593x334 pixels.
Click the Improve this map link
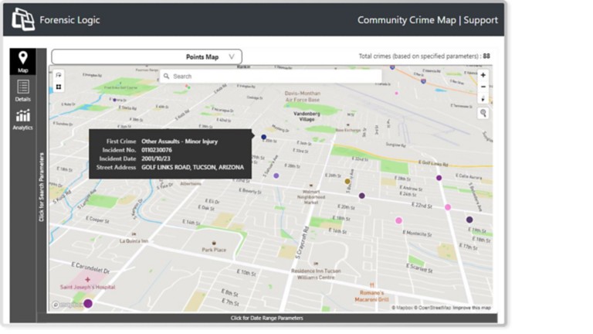472,308
